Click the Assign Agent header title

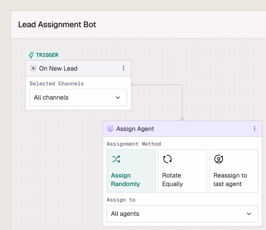[135, 129]
